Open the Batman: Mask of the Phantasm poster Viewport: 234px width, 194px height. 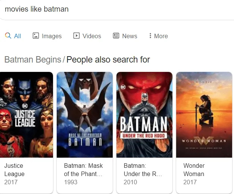coord(85,115)
